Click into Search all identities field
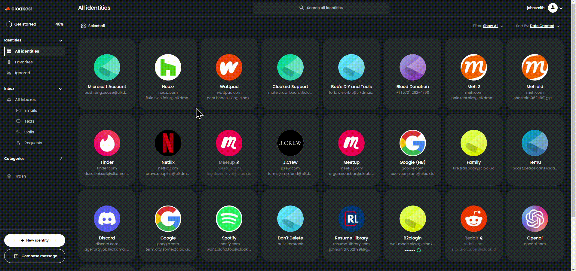The height and width of the screenshot is (271, 576). (x=321, y=8)
